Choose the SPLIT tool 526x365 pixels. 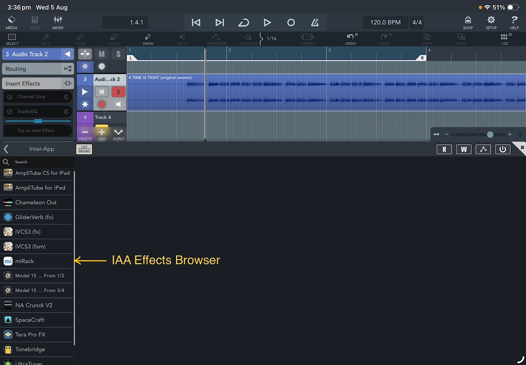tap(46, 39)
